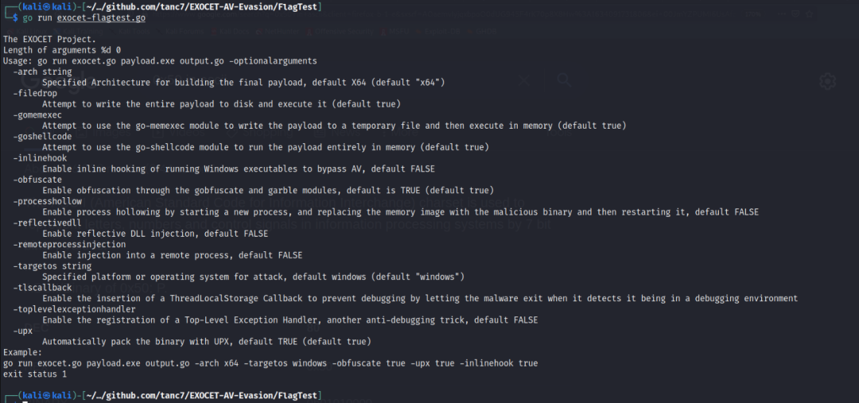Click the underlined exocet-flagtest.go filename

(101, 18)
